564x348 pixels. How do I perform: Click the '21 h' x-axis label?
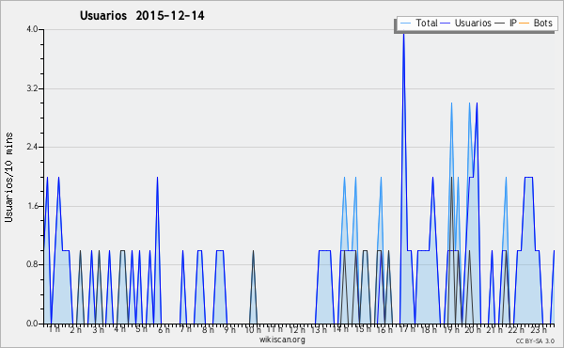[494, 330]
